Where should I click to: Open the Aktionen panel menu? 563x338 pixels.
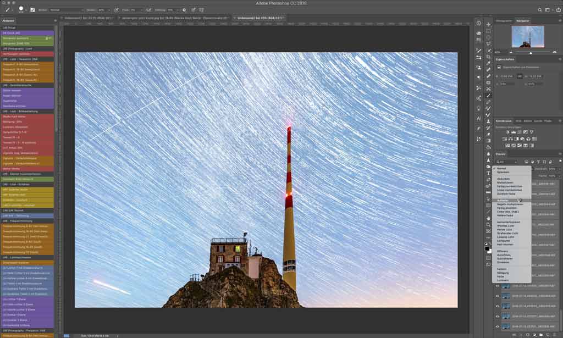pos(56,20)
